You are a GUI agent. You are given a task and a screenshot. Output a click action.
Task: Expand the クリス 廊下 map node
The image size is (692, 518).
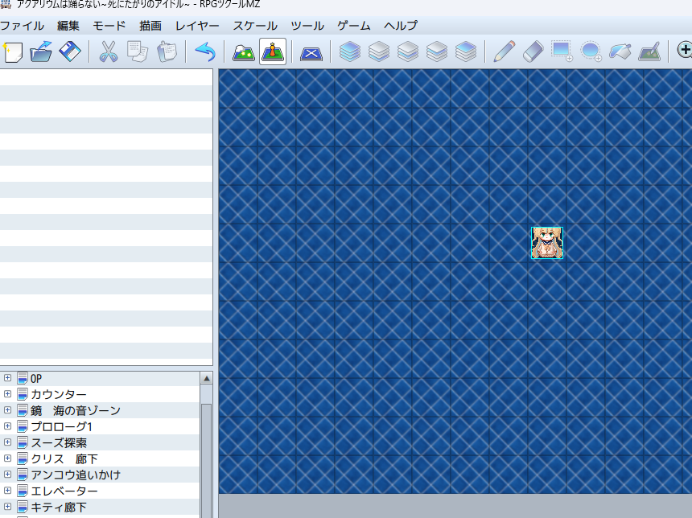click(7, 458)
